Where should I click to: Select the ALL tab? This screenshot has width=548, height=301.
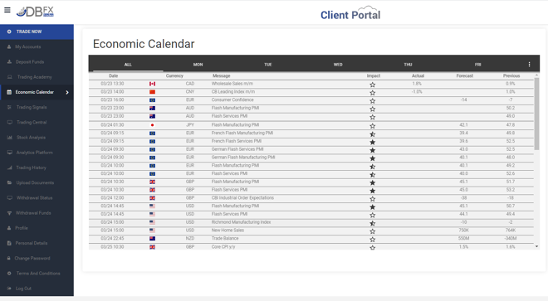click(128, 65)
